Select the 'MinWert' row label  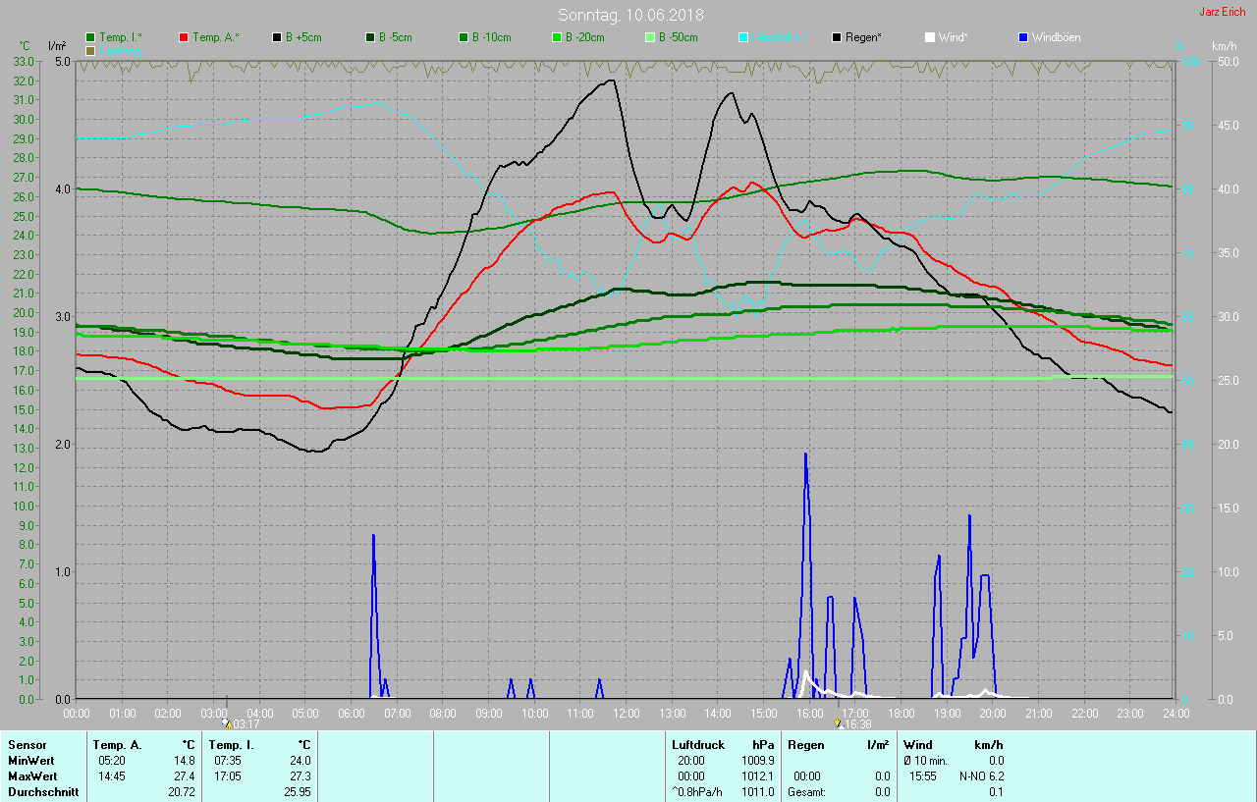(x=30, y=761)
